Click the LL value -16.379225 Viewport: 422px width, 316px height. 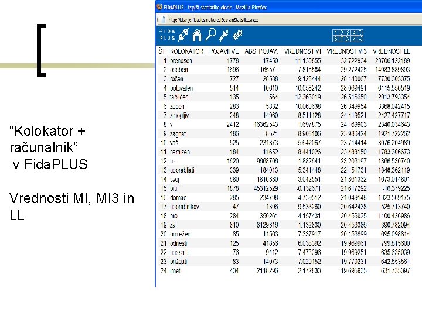click(396, 188)
